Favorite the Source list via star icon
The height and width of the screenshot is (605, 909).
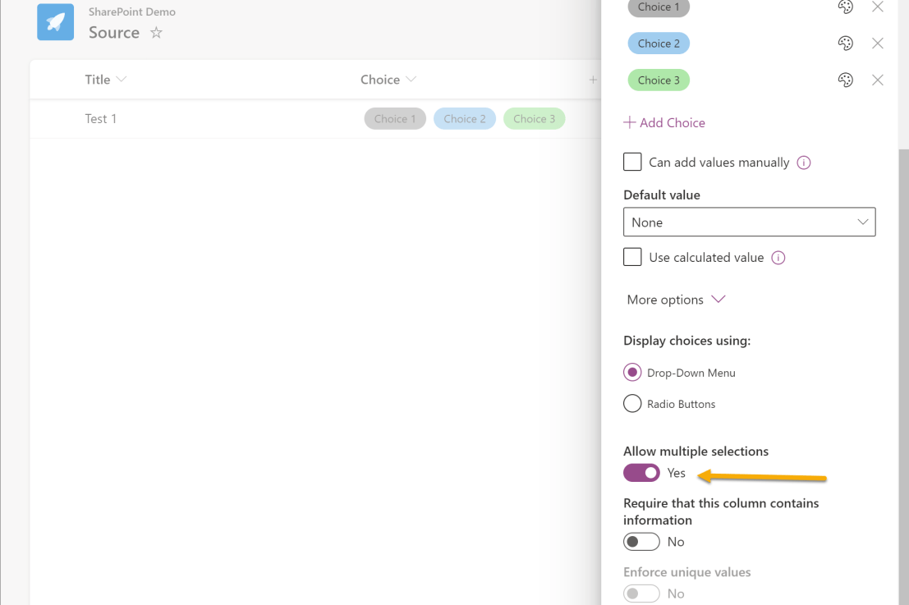(x=155, y=34)
